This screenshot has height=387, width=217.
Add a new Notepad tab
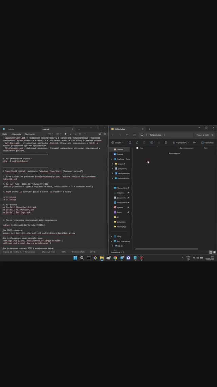79,129
